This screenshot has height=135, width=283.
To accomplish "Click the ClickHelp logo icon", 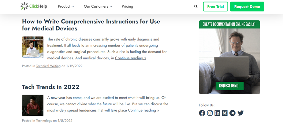I will [24, 6].
